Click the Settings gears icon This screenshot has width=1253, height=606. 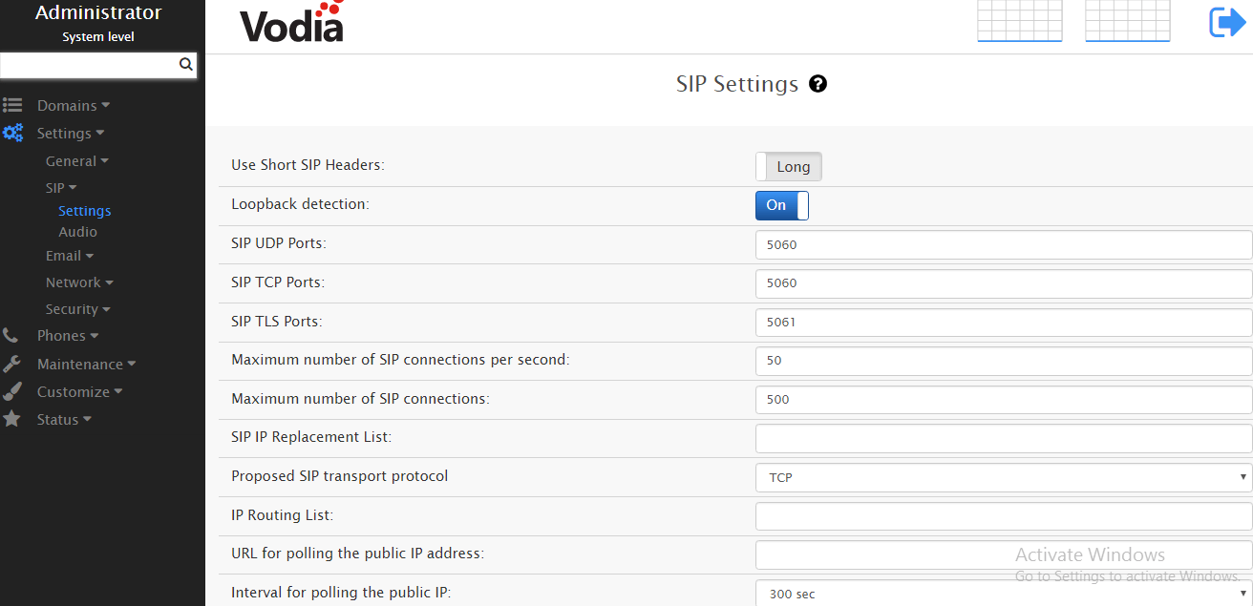12,134
